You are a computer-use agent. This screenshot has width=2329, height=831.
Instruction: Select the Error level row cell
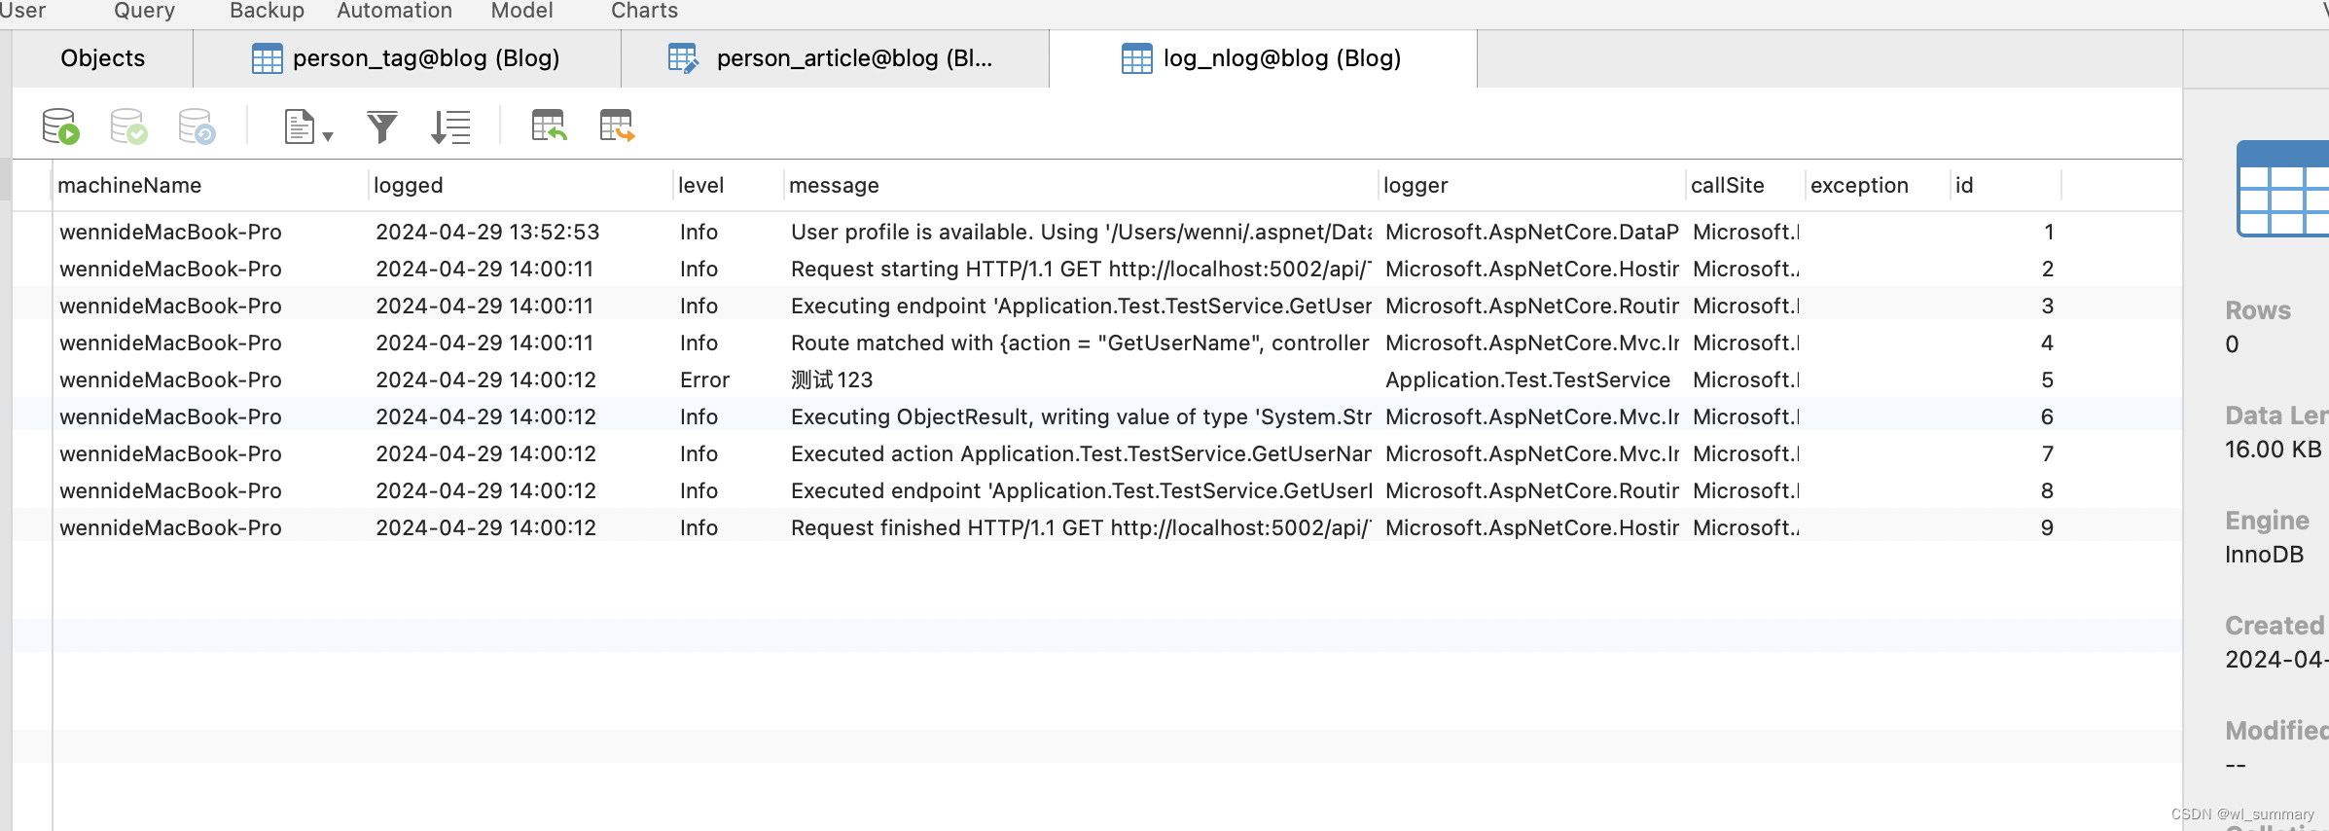coord(704,379)
